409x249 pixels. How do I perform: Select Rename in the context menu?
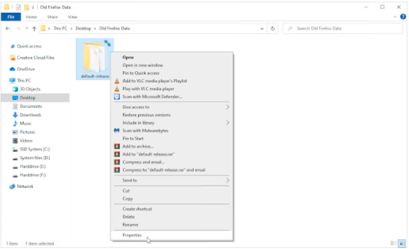[130, 225]
